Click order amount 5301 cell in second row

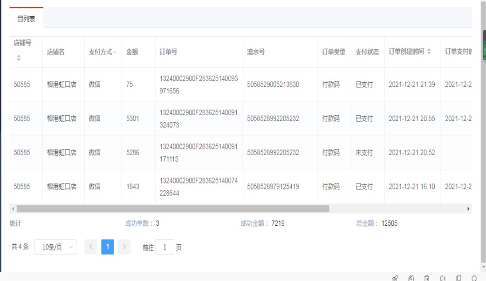pyautogui.click(x=132, y=118)
